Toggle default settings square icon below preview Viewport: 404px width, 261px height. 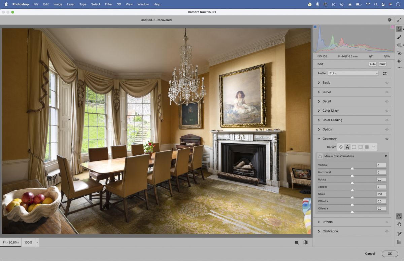(296, 242)
